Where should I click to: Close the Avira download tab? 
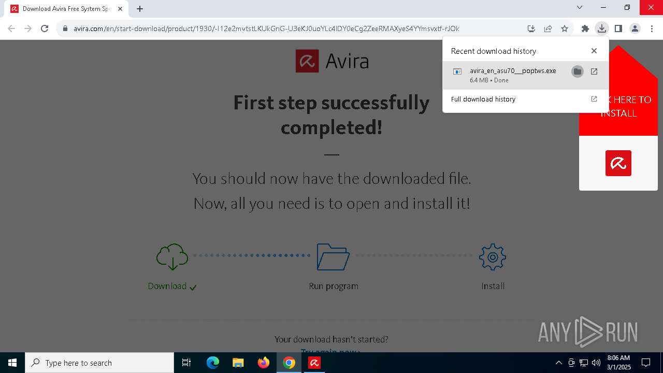pyautogui.click(x=119, y=9)
